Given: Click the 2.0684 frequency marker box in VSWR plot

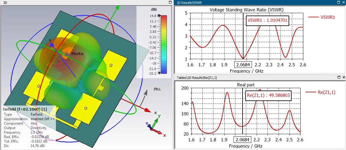Looking at the screenshot, I should click(x=243, y=65).
